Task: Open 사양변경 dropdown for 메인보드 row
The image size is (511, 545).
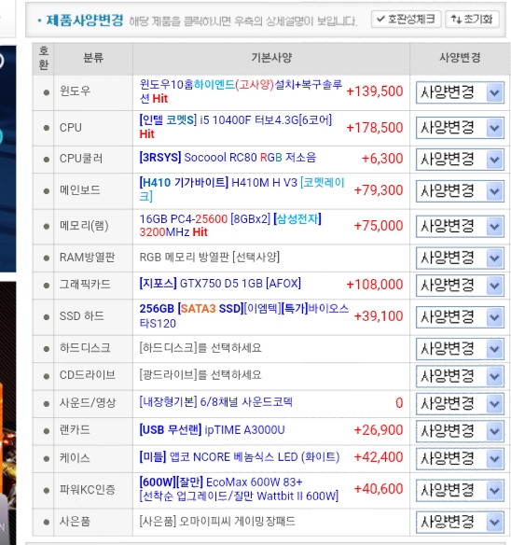Action: click(460, 190)
